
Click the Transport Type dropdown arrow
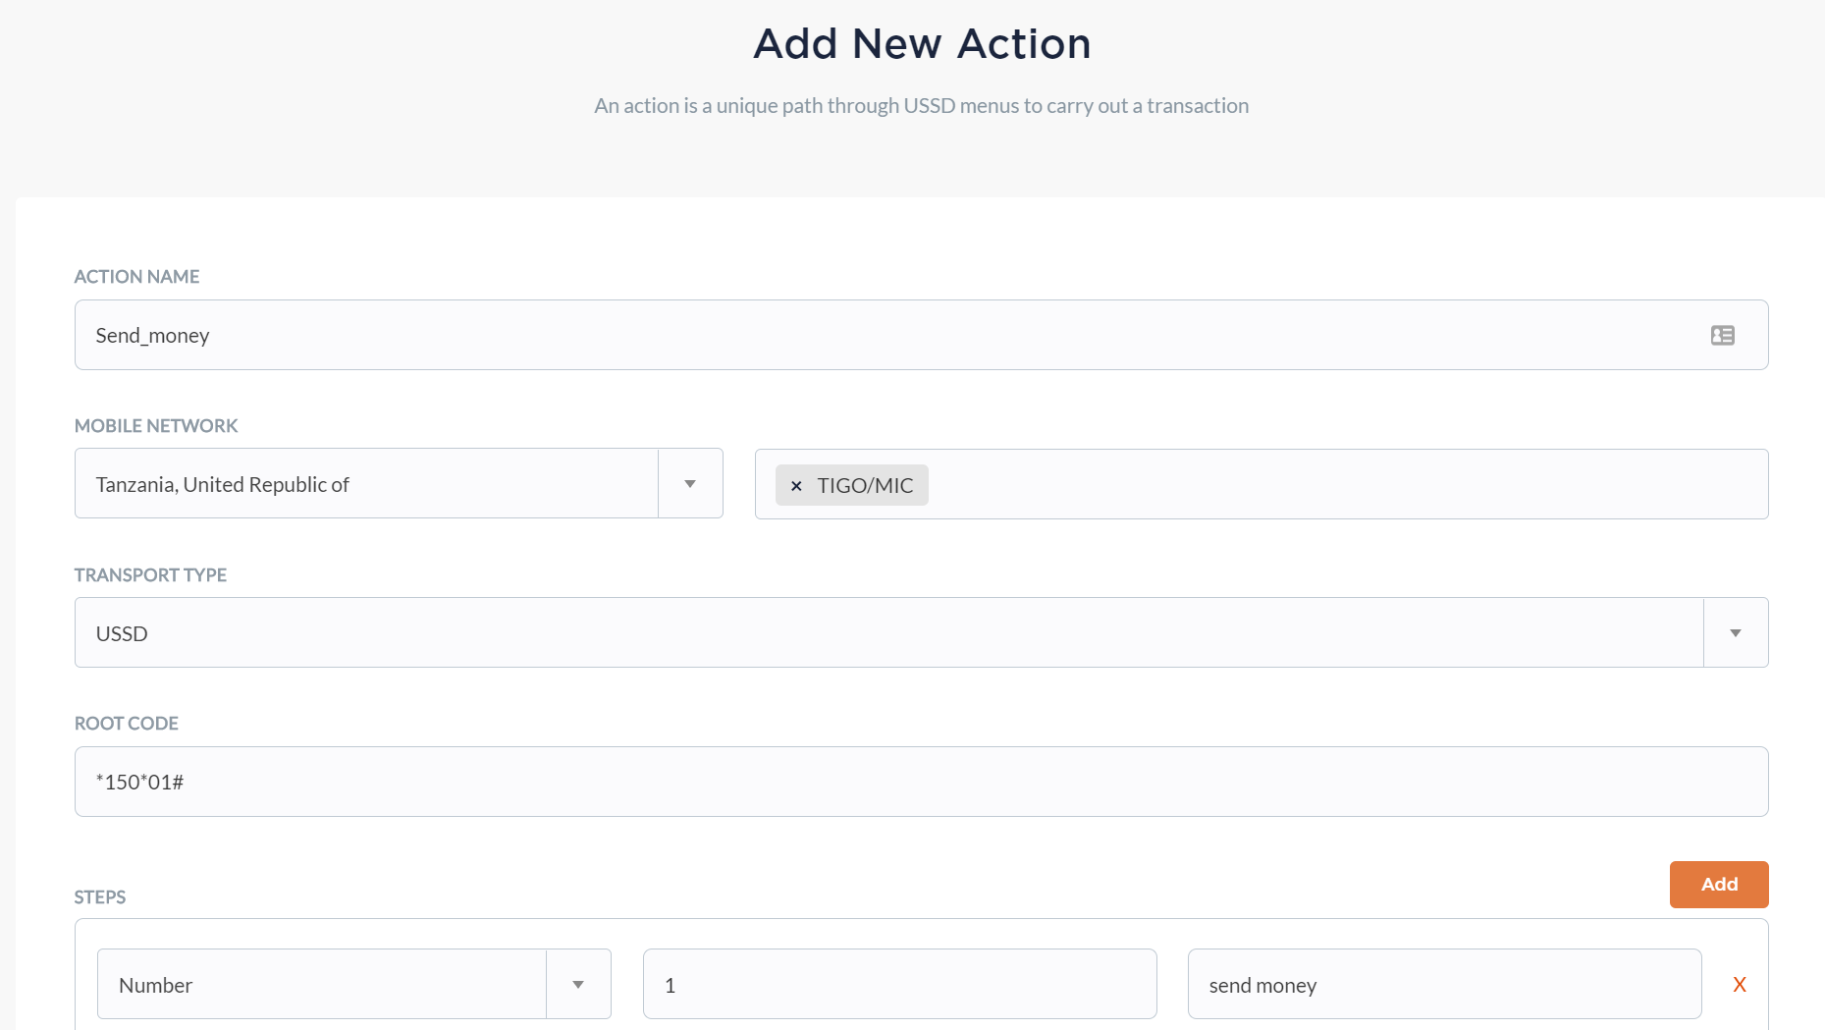(x=1735, y=632)
